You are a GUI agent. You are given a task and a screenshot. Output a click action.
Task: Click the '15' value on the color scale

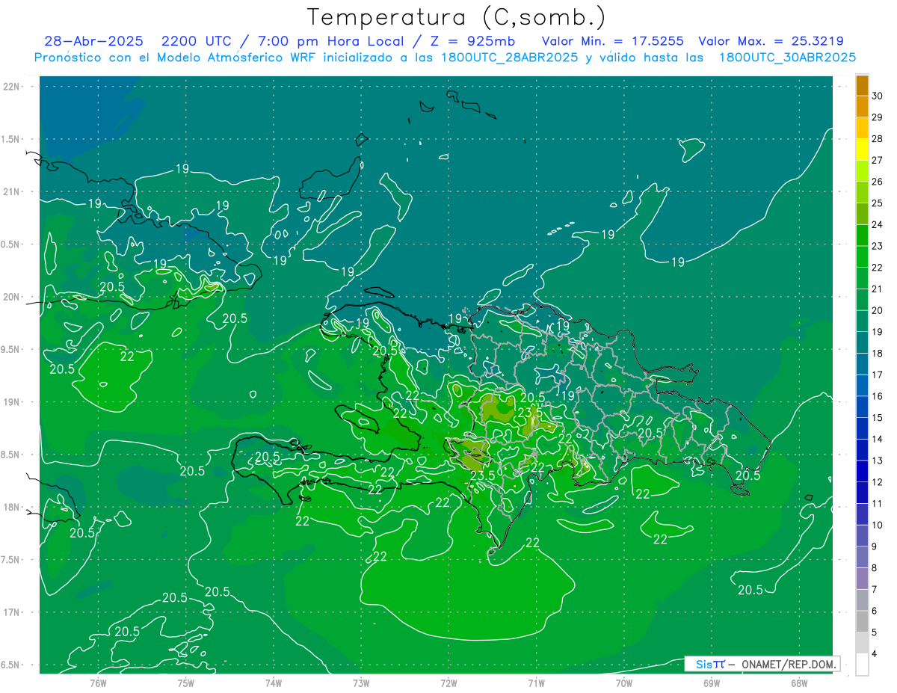point(878,417)
